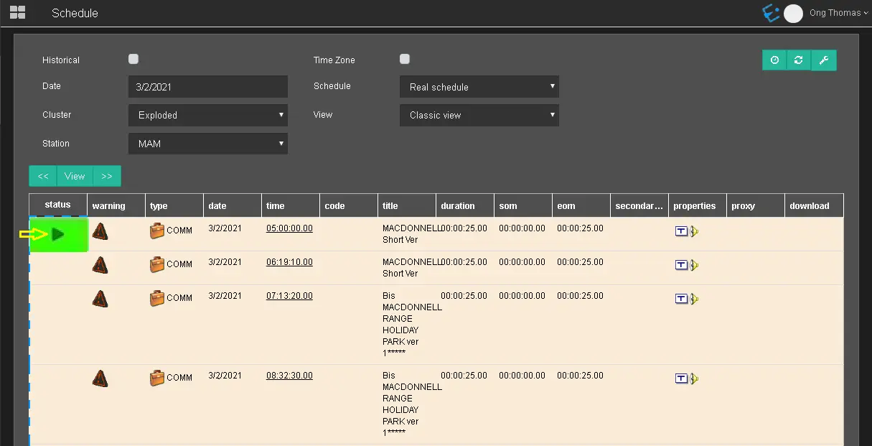
Task: Click the refresh schedule icon
Action: (799, 60)
